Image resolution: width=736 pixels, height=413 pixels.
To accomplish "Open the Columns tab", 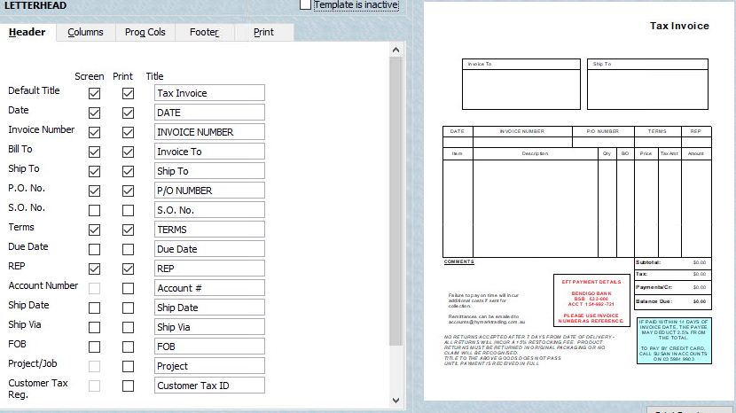I will [x=85, y=32].
